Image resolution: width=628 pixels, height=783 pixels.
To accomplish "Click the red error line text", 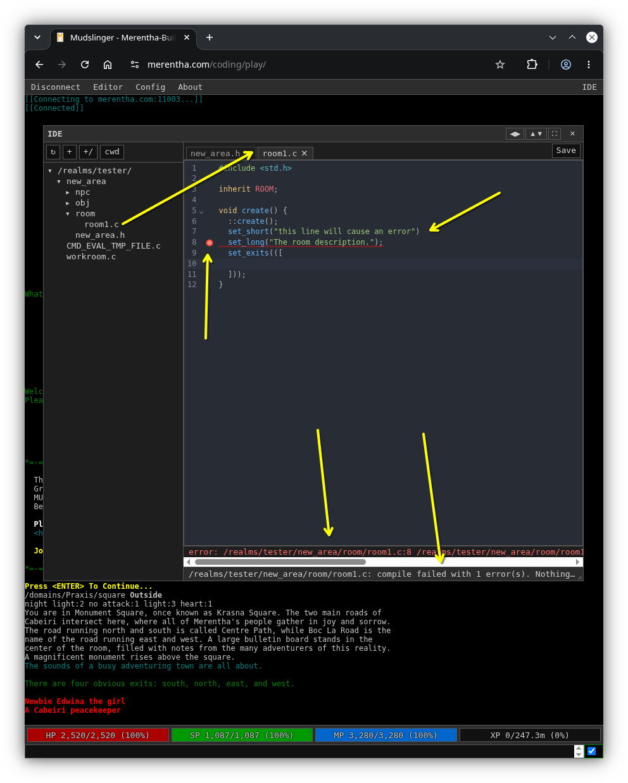I will point(385,552).
